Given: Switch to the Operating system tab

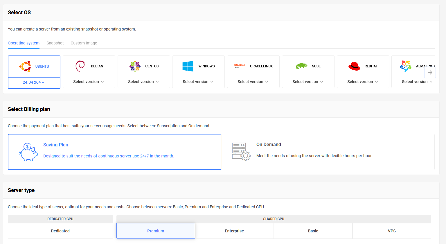Looking at the screenshot, I should point(24,43).
